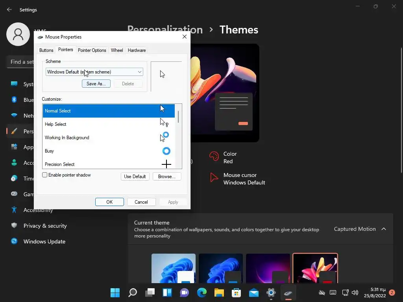
Task: Select Working In Background pointer row
Action: (x=109, y=137)
